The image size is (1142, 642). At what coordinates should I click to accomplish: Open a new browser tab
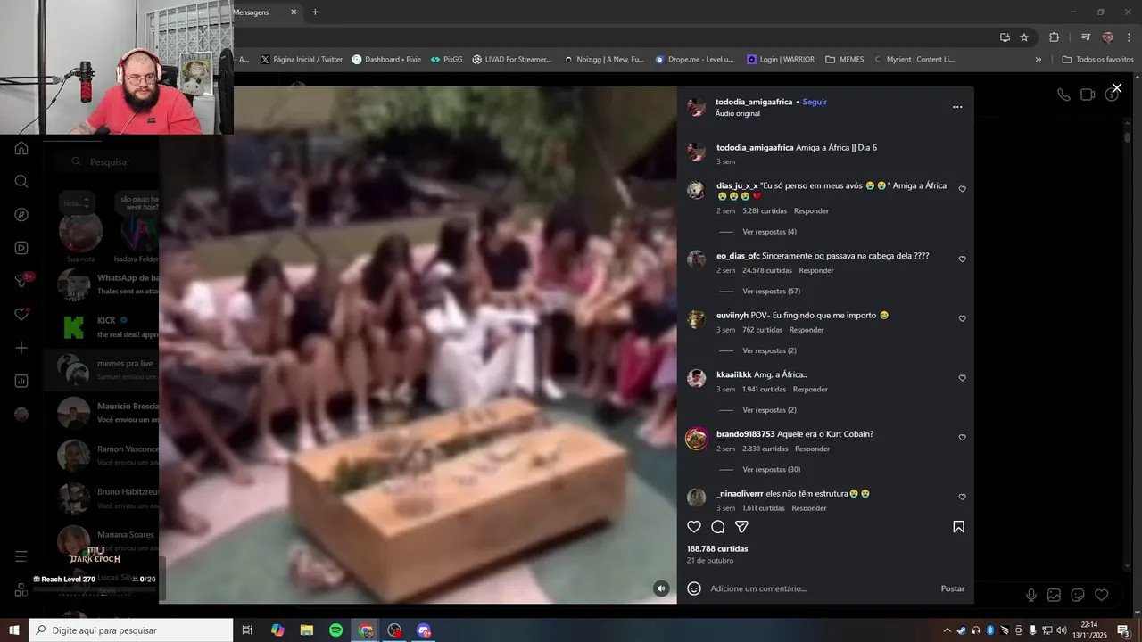315,12
